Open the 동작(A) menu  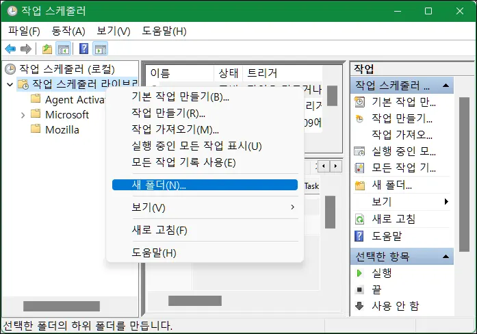[68, 31]
